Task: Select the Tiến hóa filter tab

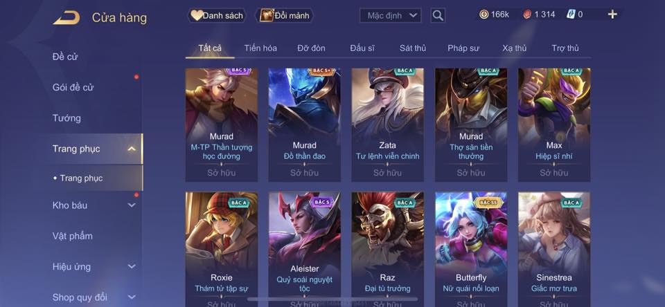Action: [260, 48]
